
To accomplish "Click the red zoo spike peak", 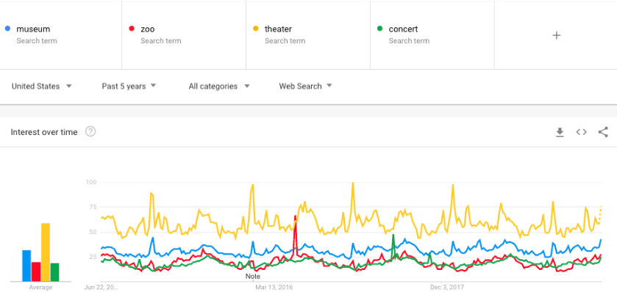I will pyautogui.click(x=295, y=216).
